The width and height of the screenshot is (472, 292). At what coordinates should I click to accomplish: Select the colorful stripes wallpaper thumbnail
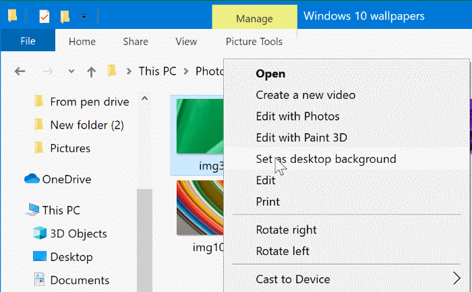(x=200, y=208)
